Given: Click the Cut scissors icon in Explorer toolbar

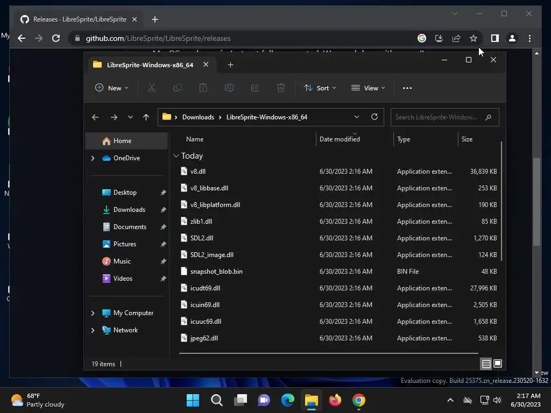Looking at the screenshot, I should pyautogui.click(x=151, y=88).
